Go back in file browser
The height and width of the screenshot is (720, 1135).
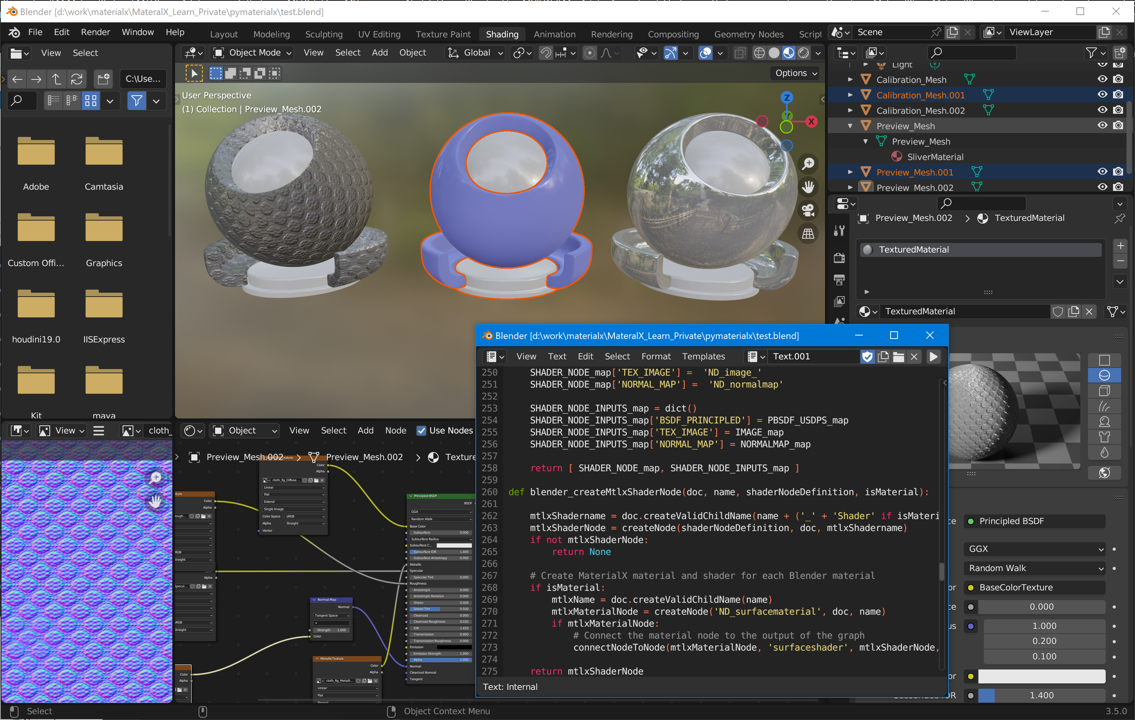coord(17,79)
